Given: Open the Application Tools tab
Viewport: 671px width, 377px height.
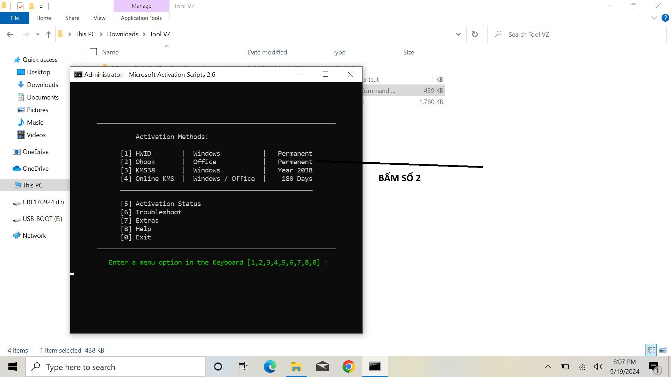Looking at the screenshot, I should (141, 18).
